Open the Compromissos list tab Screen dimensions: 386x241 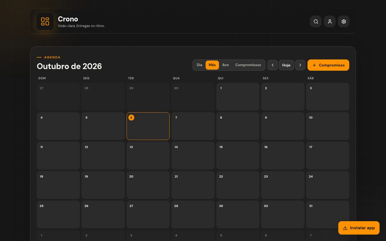pyautogui.click(x=248, y=65)
